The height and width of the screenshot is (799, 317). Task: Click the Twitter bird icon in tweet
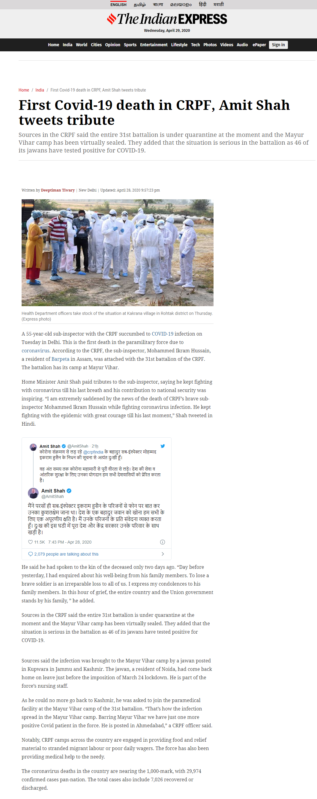[x=163, y=446]
